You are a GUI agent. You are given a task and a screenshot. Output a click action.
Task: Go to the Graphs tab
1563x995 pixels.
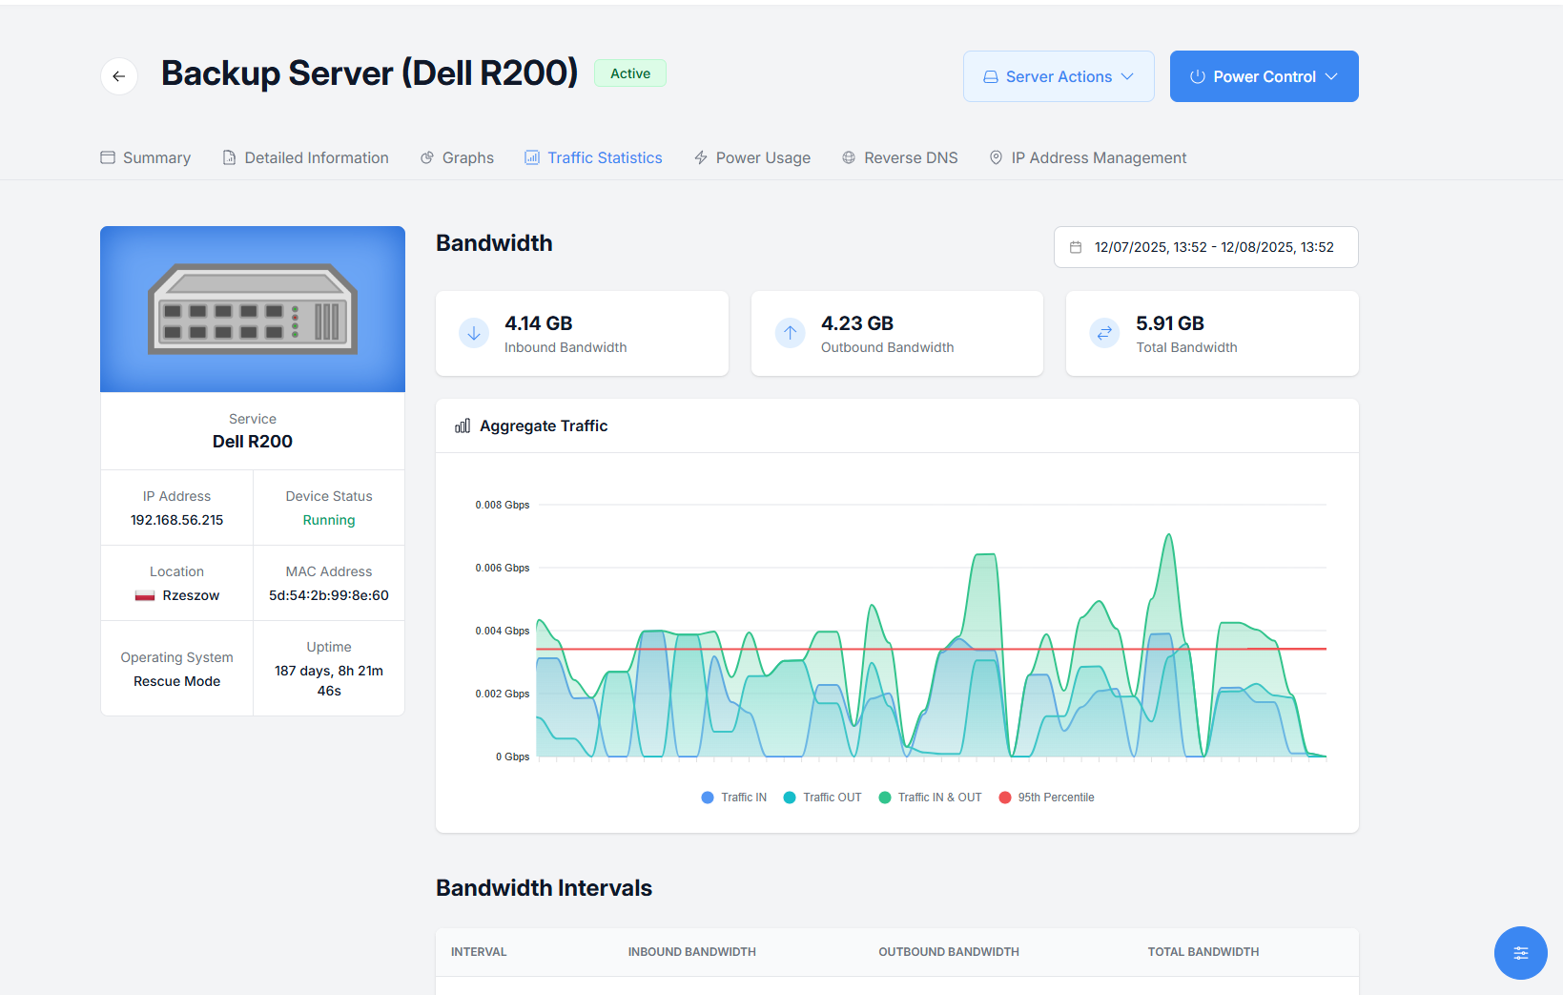click(x=457, y=157)
